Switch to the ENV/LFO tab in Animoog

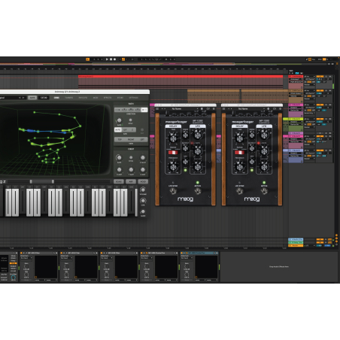click(x=83, y=98)
